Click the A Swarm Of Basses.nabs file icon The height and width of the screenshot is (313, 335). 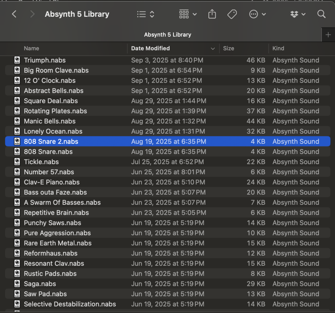point(17,202)
